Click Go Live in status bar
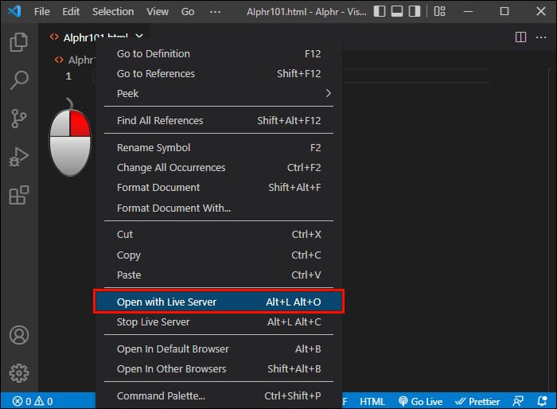This screenshot has height=409, width=557. 421,401
